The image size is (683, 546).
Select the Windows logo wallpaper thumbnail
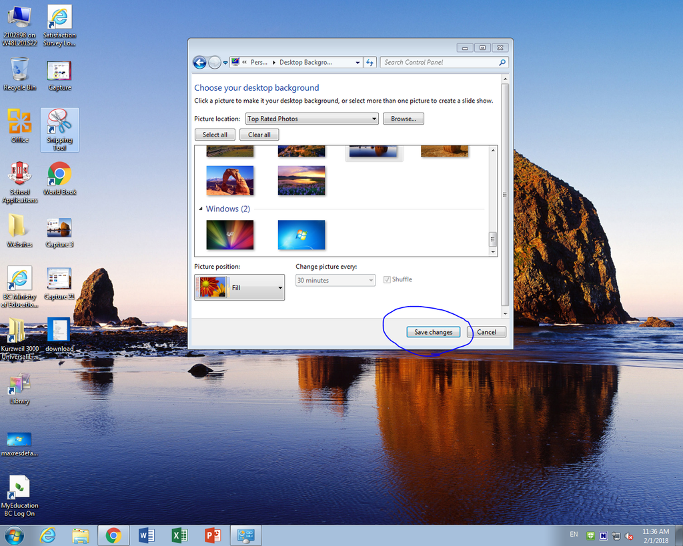[x=301, y=235]
